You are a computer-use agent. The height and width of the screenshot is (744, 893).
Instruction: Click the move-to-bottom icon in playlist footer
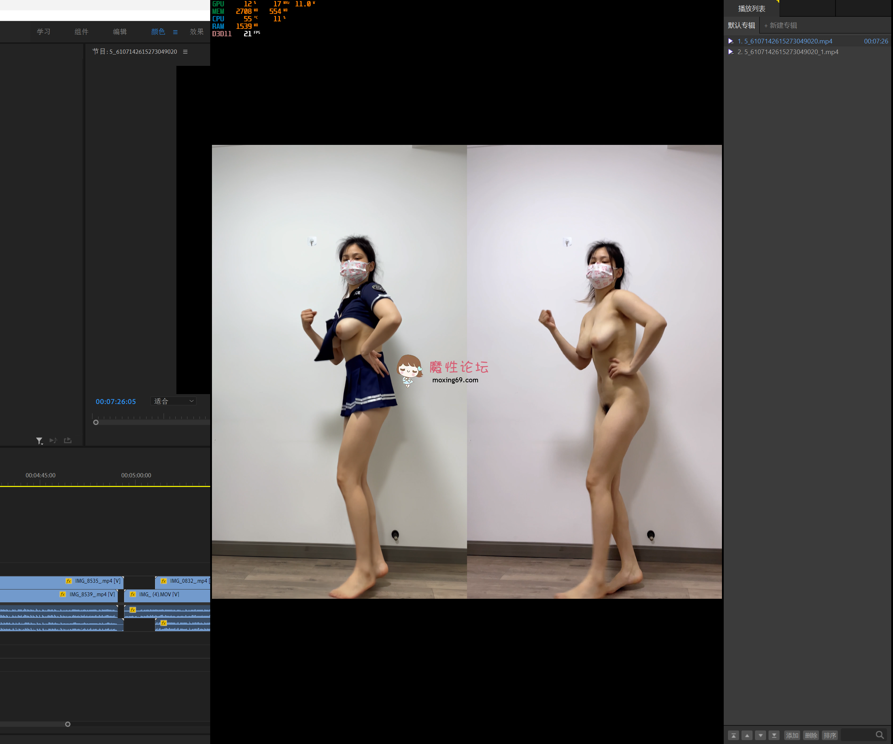774,735
